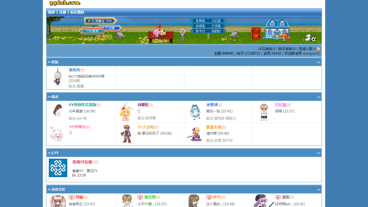Click the yydzh.com site logo
The image size is (368, 207).
[x=65, y=3]
